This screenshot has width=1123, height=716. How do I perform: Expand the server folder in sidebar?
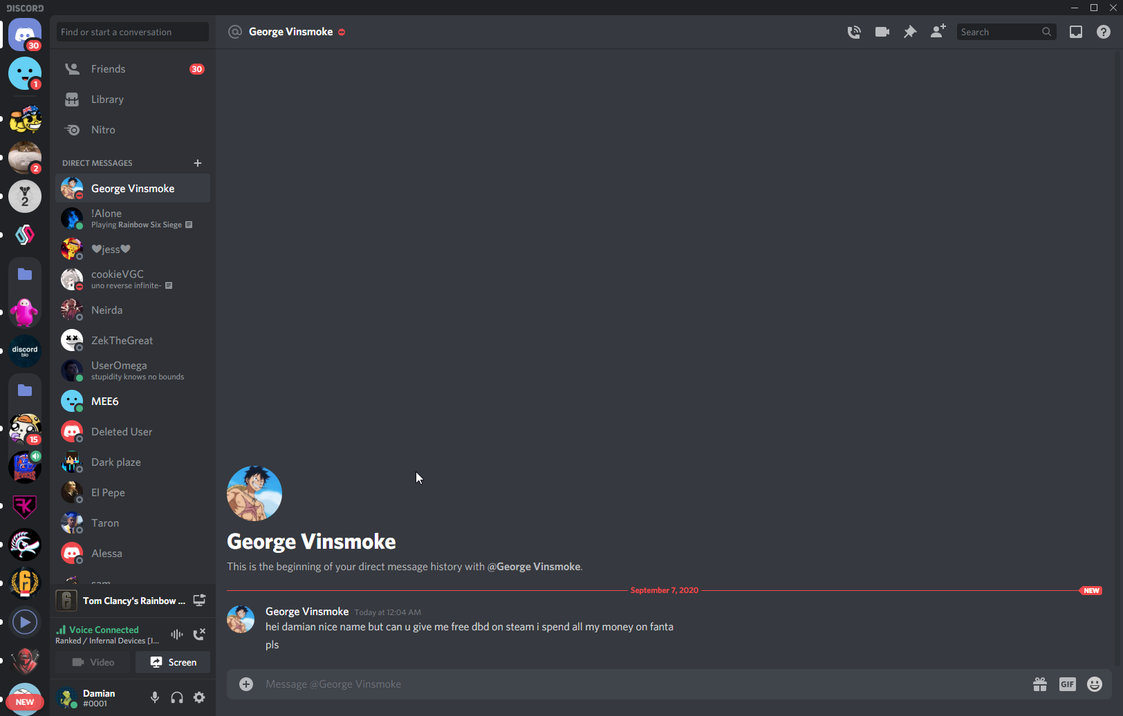(25, 274)
